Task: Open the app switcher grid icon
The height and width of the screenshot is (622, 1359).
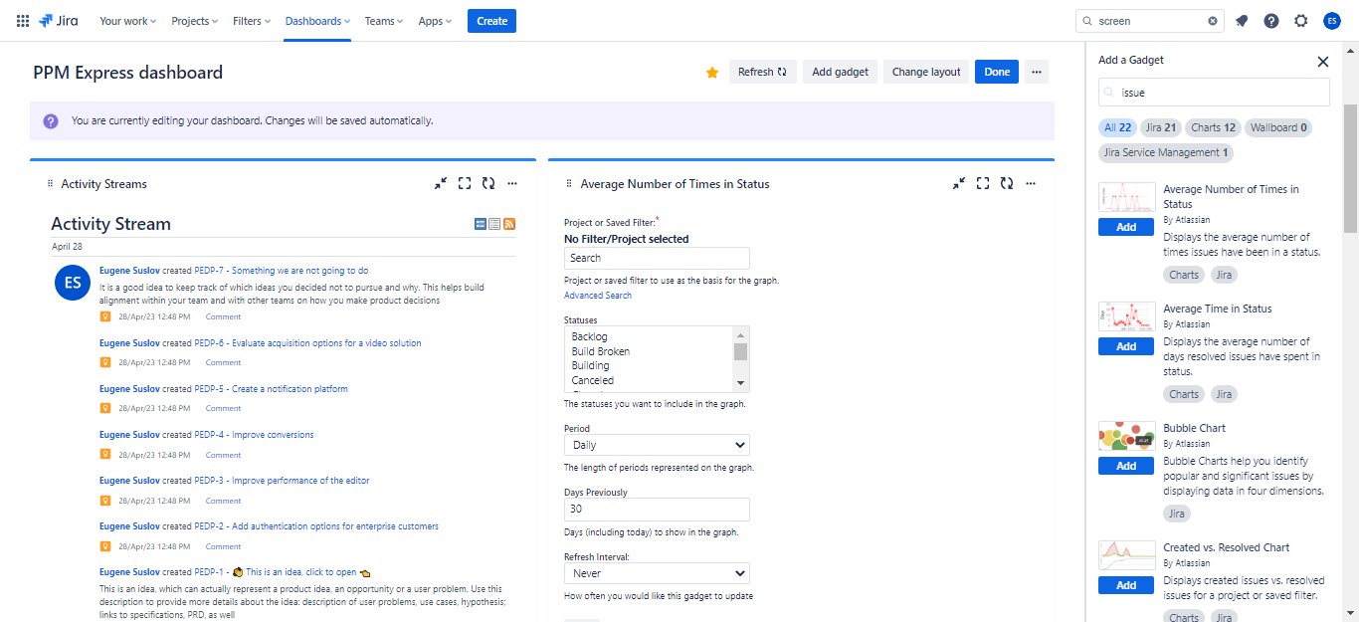Action: click(22, 21)
